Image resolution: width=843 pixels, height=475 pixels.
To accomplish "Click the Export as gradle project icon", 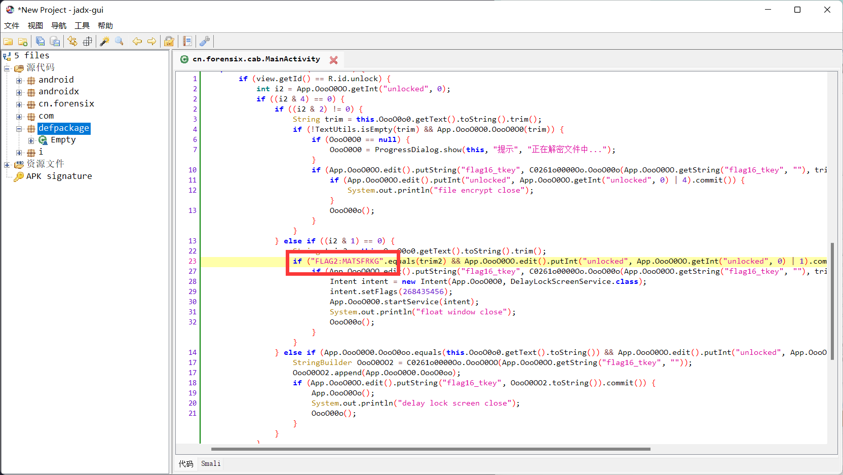I will (x=55, y=42).
